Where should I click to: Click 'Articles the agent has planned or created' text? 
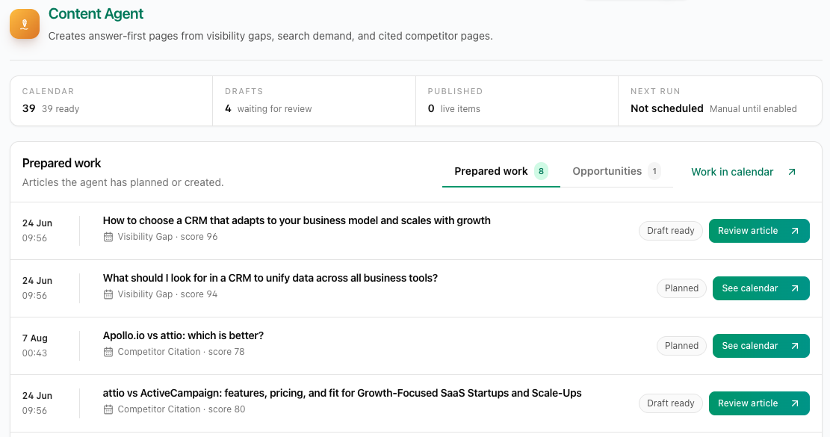(x=123, y=183)
